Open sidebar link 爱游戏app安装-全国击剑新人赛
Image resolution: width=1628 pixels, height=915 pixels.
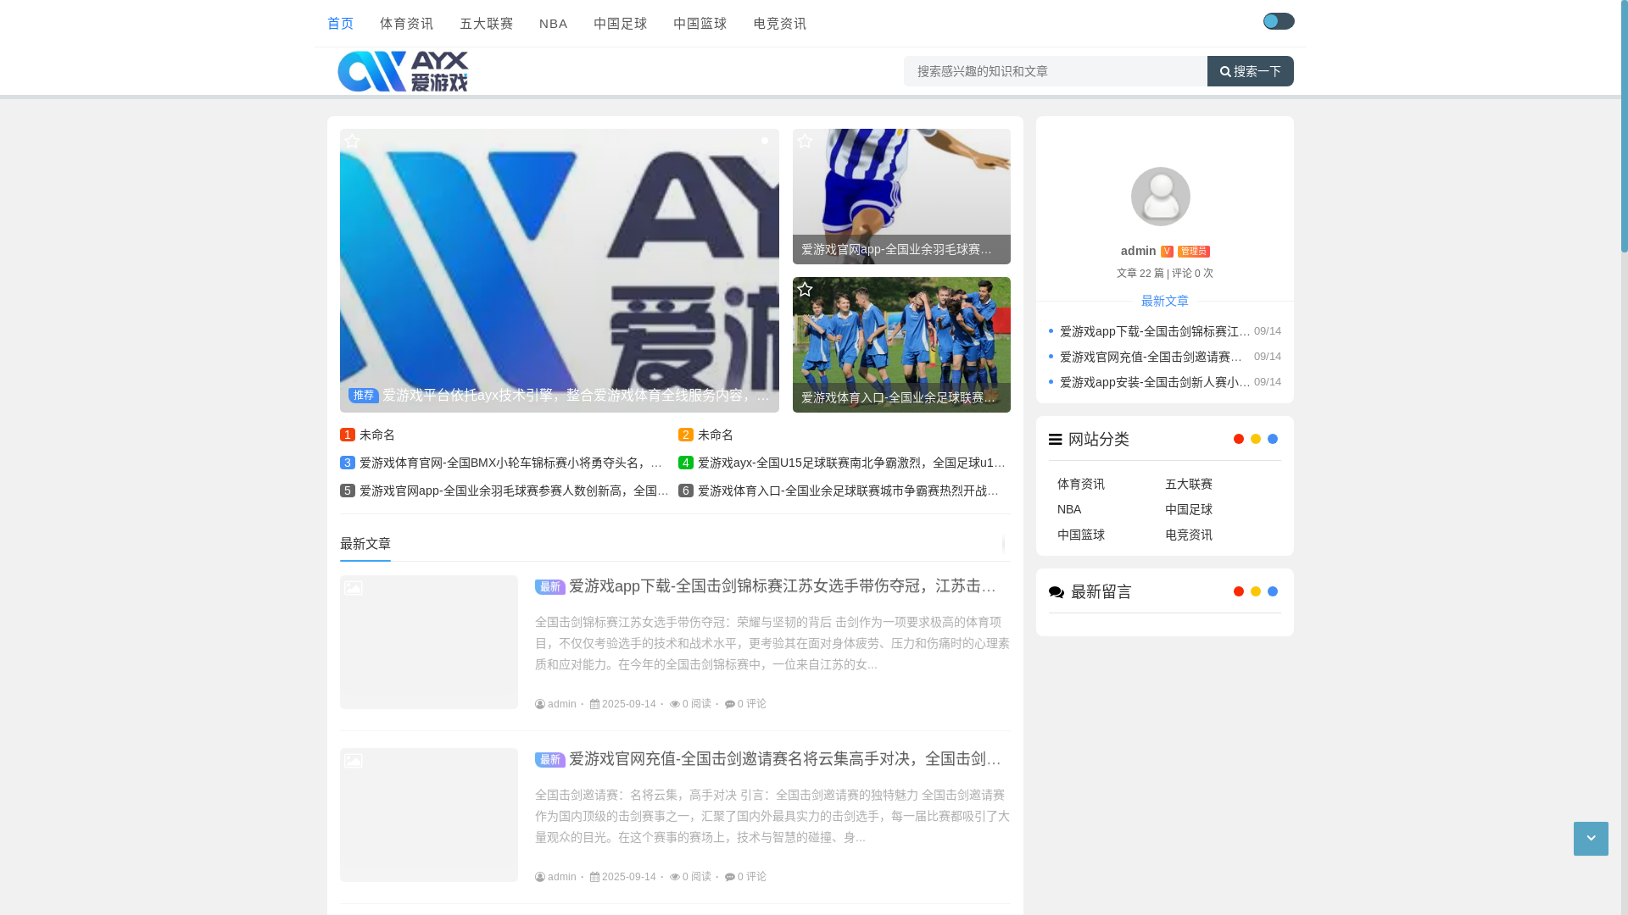pyautogui.click(x=1155, y=382)
